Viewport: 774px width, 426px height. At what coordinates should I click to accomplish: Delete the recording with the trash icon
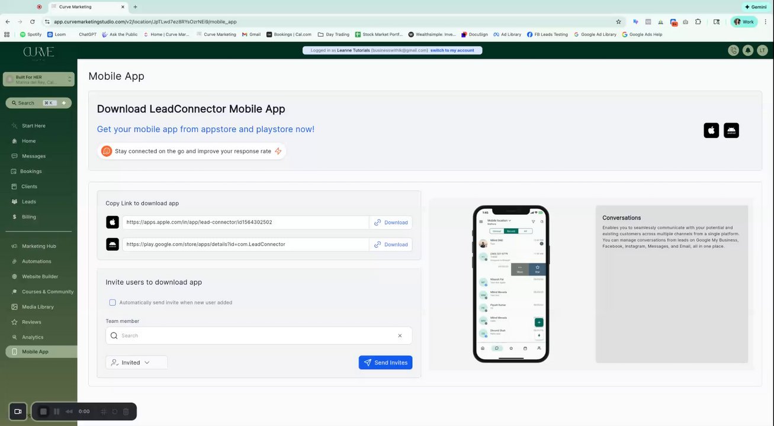[126, 411]
